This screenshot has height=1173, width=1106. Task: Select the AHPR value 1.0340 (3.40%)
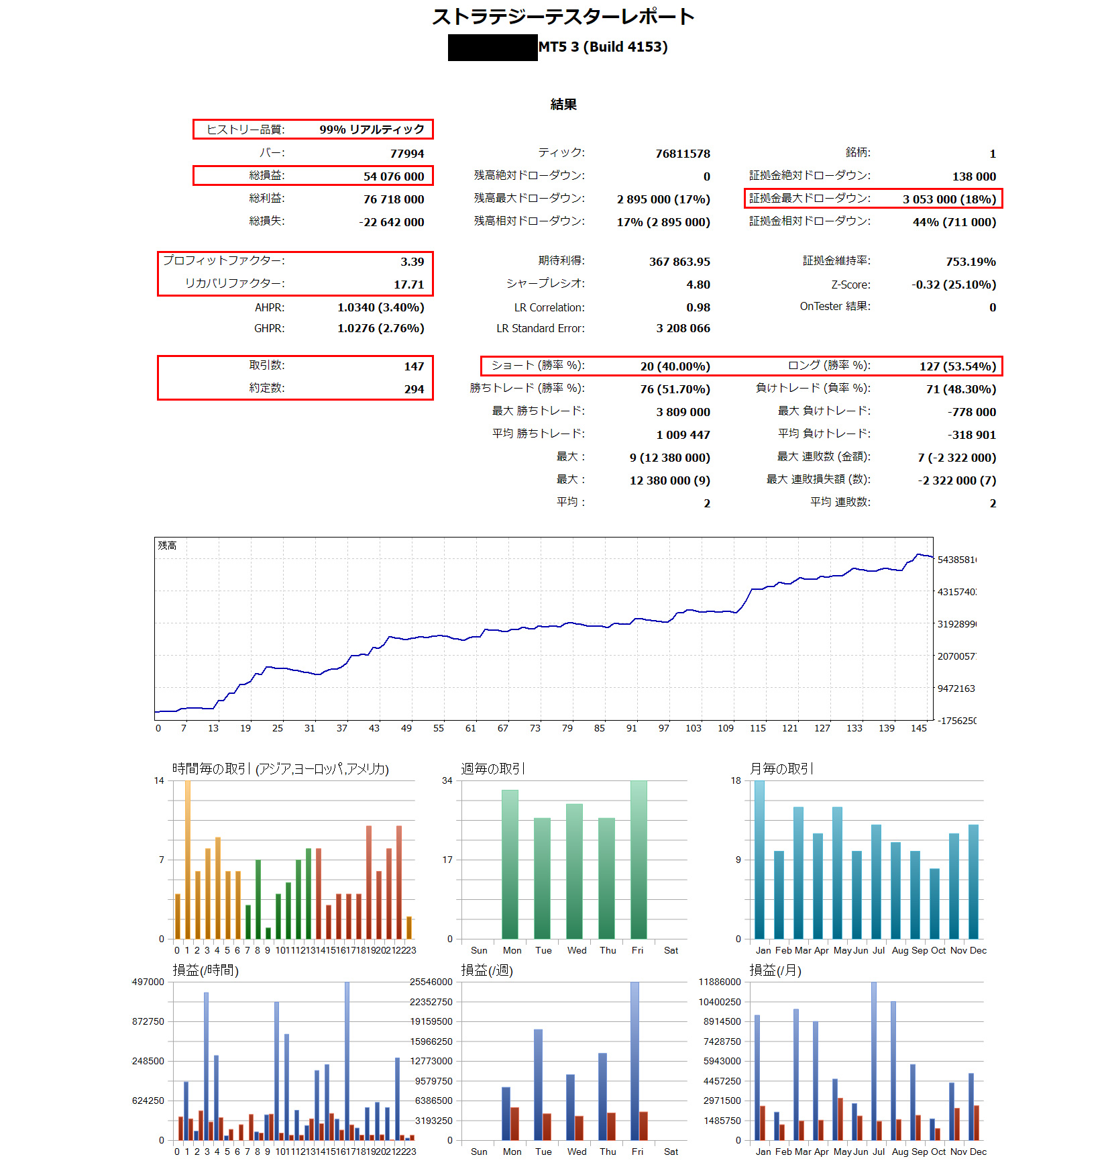381,307
